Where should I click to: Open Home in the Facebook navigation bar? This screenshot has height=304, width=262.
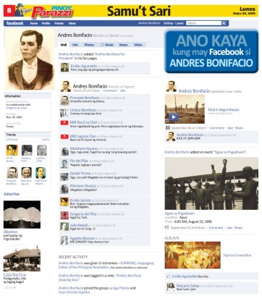[x=34, y=23]
